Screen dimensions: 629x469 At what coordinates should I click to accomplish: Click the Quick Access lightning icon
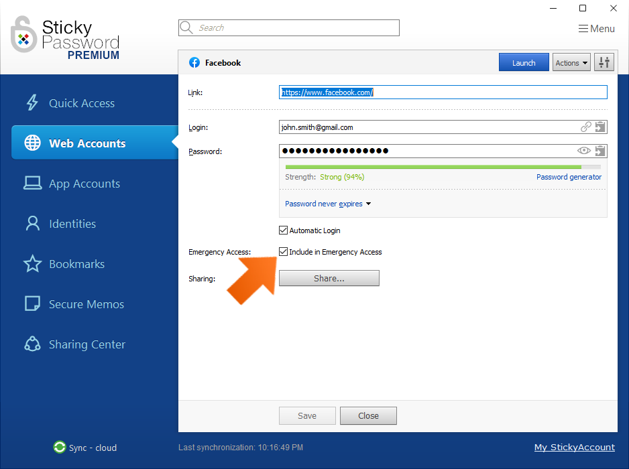click(32, 103)
